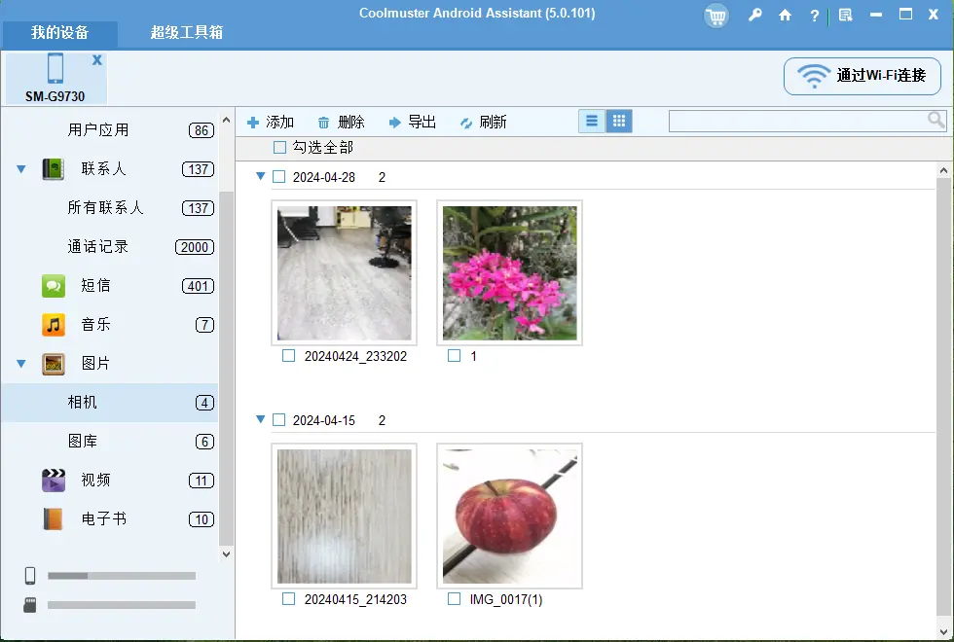Tick the checkbox for photo 1
This screenshot has width=954, height=642.
coord(454,356)
